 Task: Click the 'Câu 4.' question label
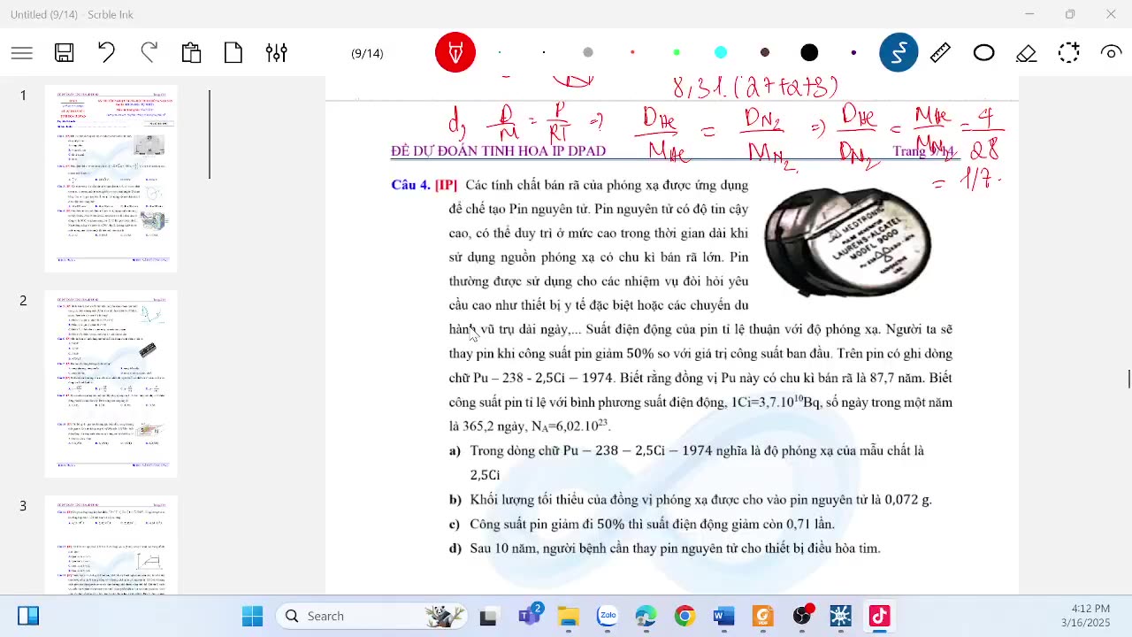pos(411,185)
